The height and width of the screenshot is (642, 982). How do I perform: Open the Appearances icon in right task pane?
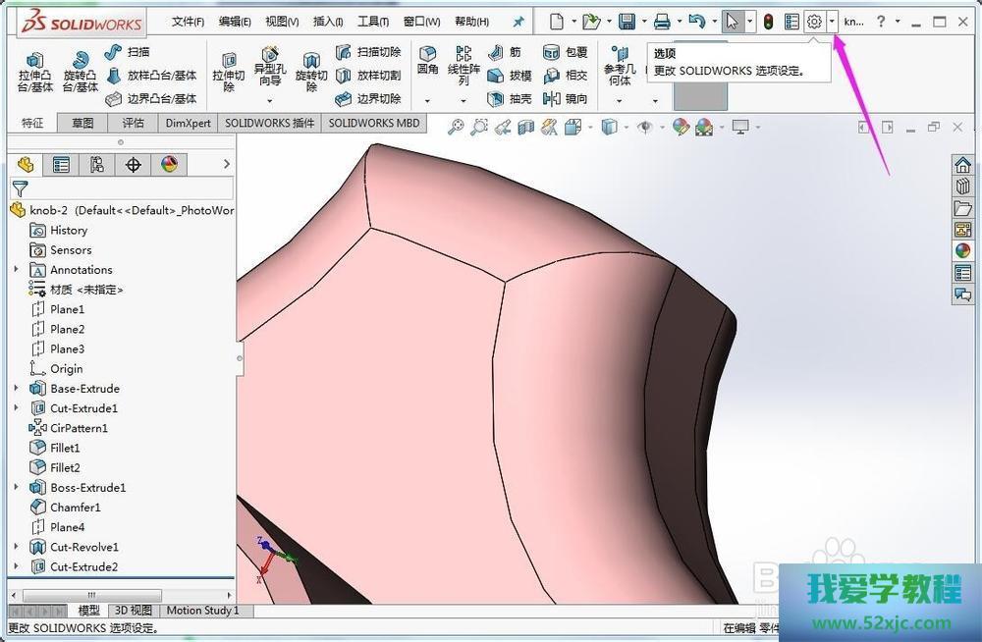[x=962, y=251]
